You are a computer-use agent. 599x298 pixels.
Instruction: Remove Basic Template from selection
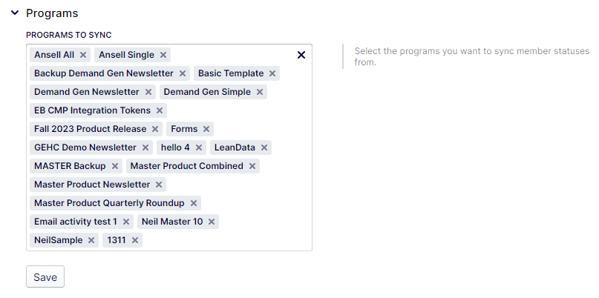(x=272, y=73)
